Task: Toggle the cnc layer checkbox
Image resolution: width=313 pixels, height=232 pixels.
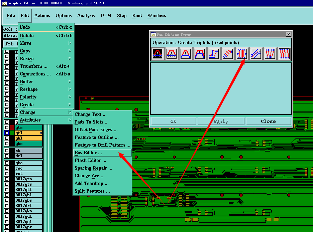Action: pyautogui.click(x=7, y=168)
